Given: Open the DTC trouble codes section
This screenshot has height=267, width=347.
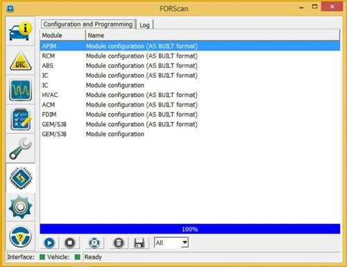Looking at the screenshot, I should (21, 61).
